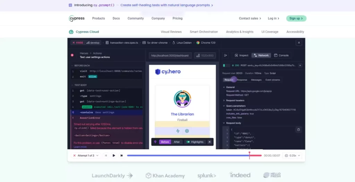Click the viewport size 1020x900 icon

tap(198, 55)
